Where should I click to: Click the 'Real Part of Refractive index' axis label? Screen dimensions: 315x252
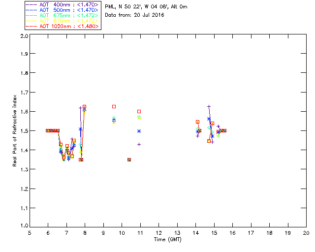pyautogui.click(x=14, y=130)
